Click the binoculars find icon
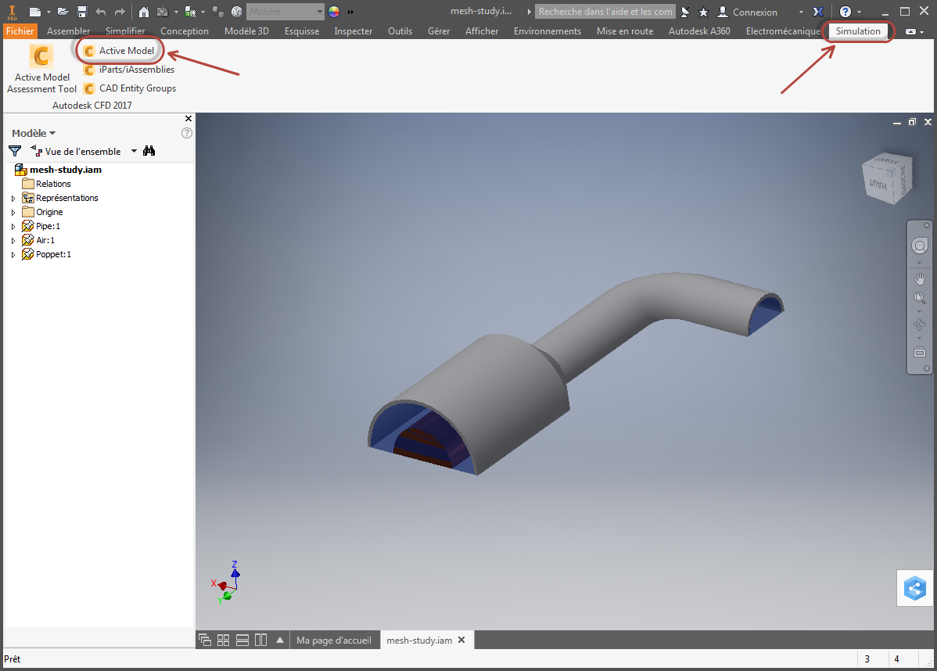Viewport: 937px width, 671px height. pyautogui.click(x=149, y=151)
